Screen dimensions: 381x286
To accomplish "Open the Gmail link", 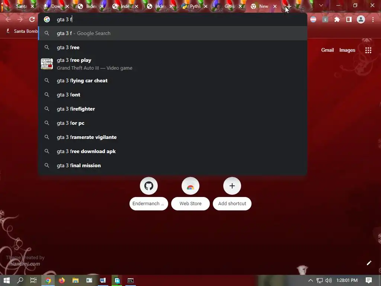I will click(x=327, y=50).
